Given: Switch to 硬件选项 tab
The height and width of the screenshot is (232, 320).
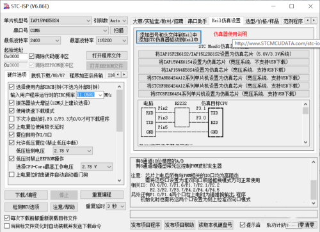Looking at the screenshot, I should (17, 75).
